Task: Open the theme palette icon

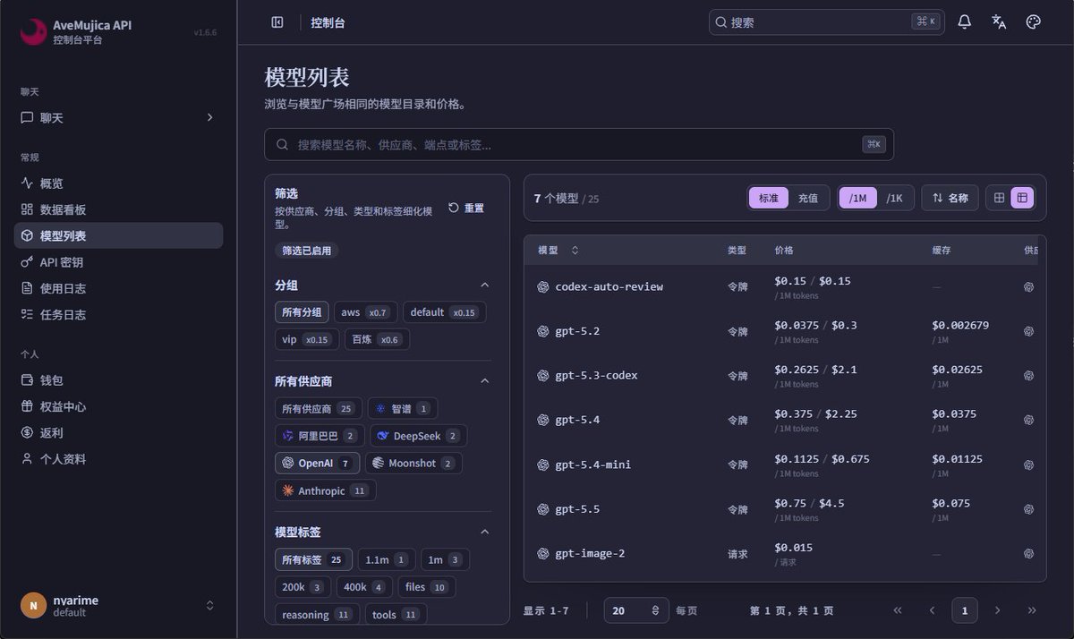Action: point(1033,22)
